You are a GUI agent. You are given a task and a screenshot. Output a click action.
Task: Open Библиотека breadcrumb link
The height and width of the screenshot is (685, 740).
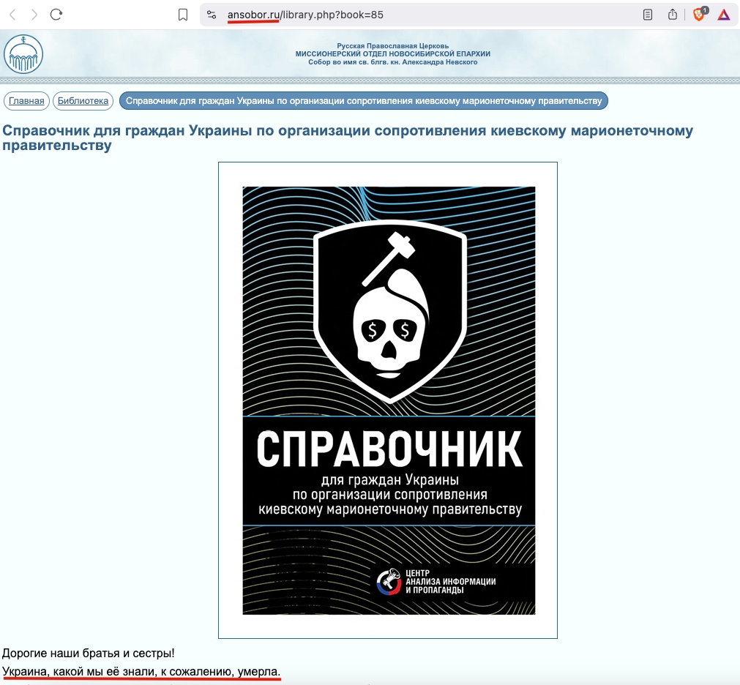point(83,100)
